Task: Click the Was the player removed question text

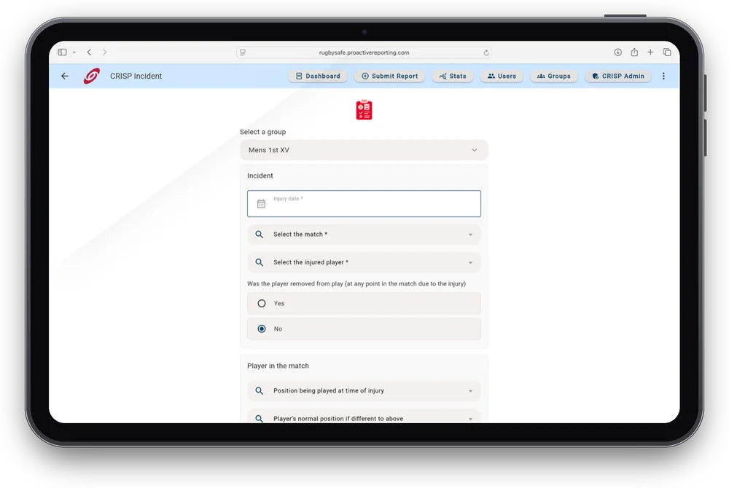Action: (356, 284)
